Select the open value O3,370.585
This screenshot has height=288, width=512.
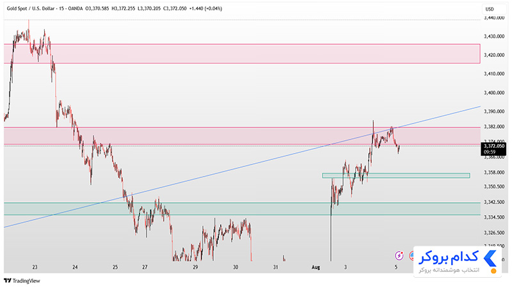click(97, 8)
